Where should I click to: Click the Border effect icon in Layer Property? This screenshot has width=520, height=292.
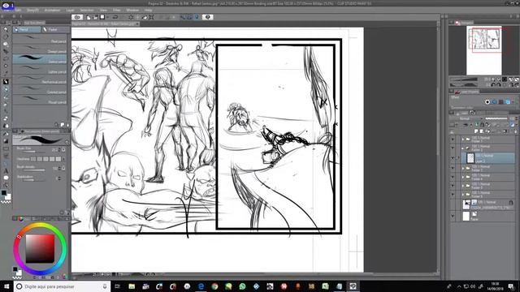coord(487,102)
